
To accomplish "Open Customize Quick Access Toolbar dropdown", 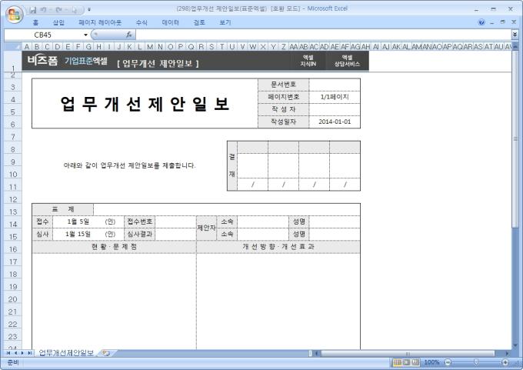I will coord(89,10).
